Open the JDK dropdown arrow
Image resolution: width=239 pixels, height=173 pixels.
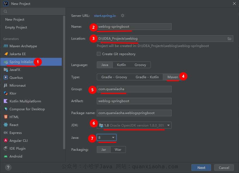coord(168,125)
